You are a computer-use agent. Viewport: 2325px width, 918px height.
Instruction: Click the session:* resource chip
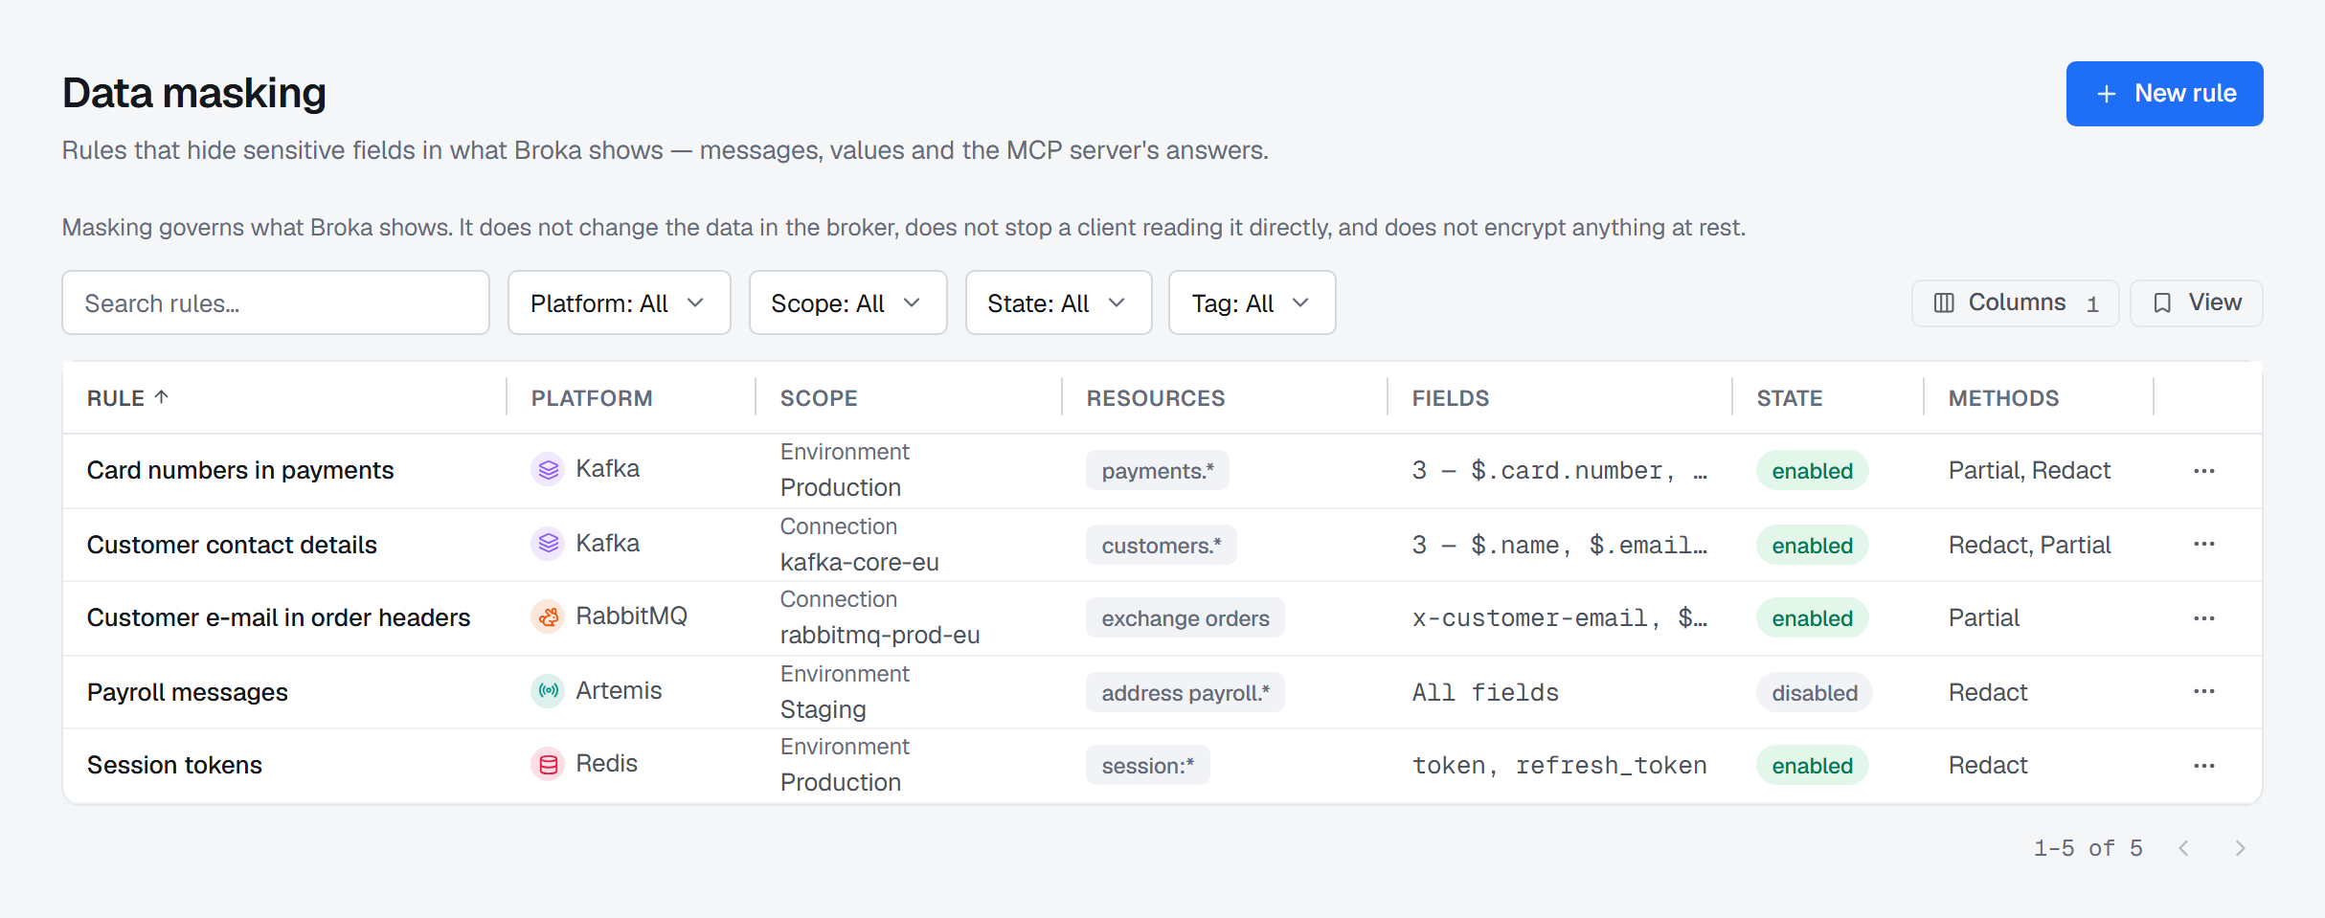pos(1148,766)
